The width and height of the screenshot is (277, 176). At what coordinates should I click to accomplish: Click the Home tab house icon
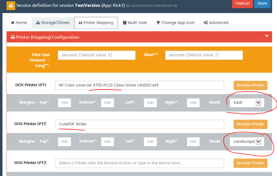click(x=13, y=23)
